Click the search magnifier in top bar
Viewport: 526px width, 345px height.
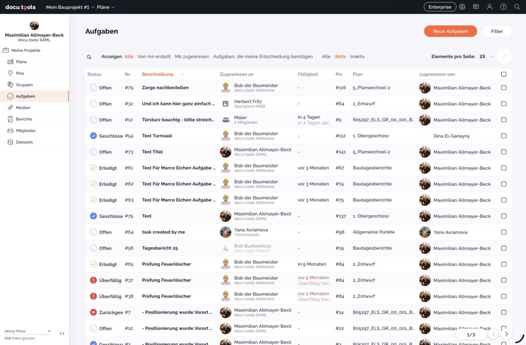[x=517, y=7]
